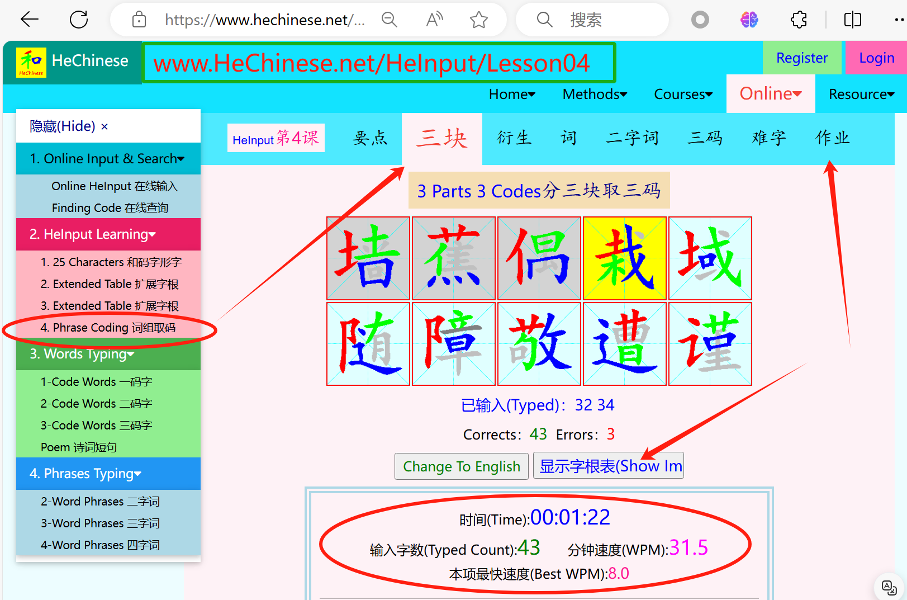Switch to the 词 tab
The image size is (907, 600).
click(568, 138)
